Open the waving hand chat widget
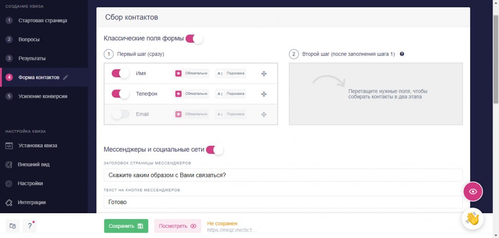Image resolution: width=499 pixels, height=238 pixels. [473, 219]
